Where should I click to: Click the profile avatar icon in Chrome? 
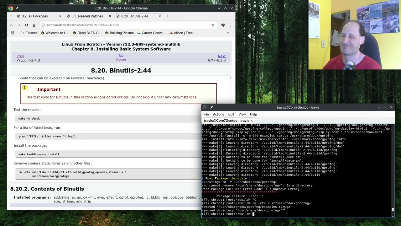click(223, 25)
